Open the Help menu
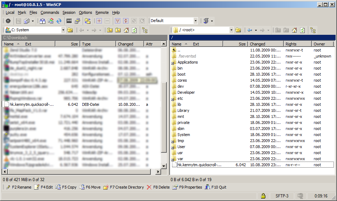Viewport: 337px width, 201px height. point(116,12)
